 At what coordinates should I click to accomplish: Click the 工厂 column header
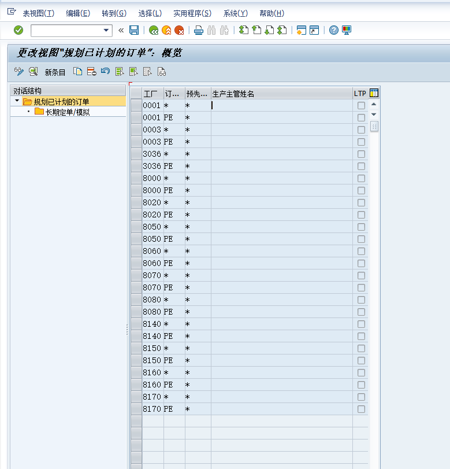(x=153, y=94)
